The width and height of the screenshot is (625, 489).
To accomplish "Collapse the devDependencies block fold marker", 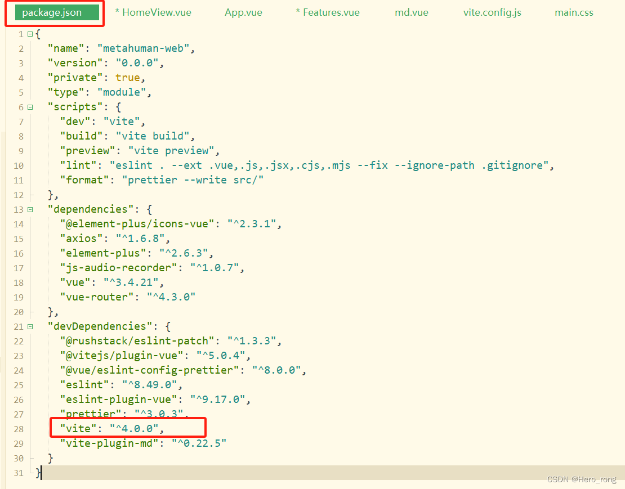I will (30, 326).
